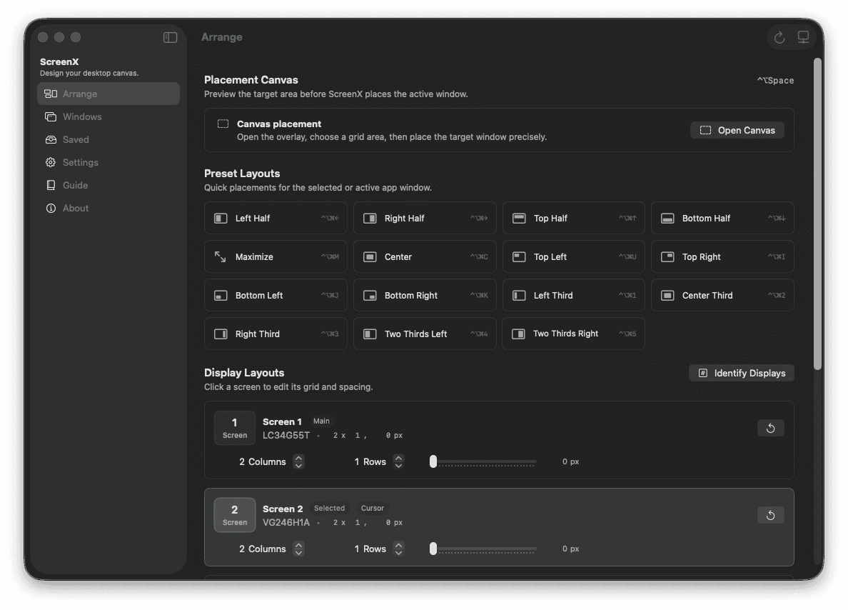Open the Arrange section in sidebar
Viewport: 848px width, 610px height.
point(108,94)
